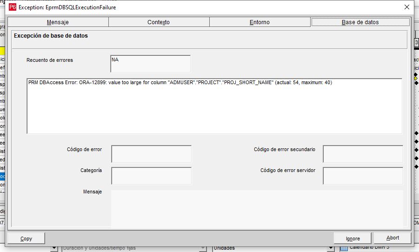The width and height of the screenshot is (419, 252).
Task: Focus the Código de error field
Action: click(151, 154)
